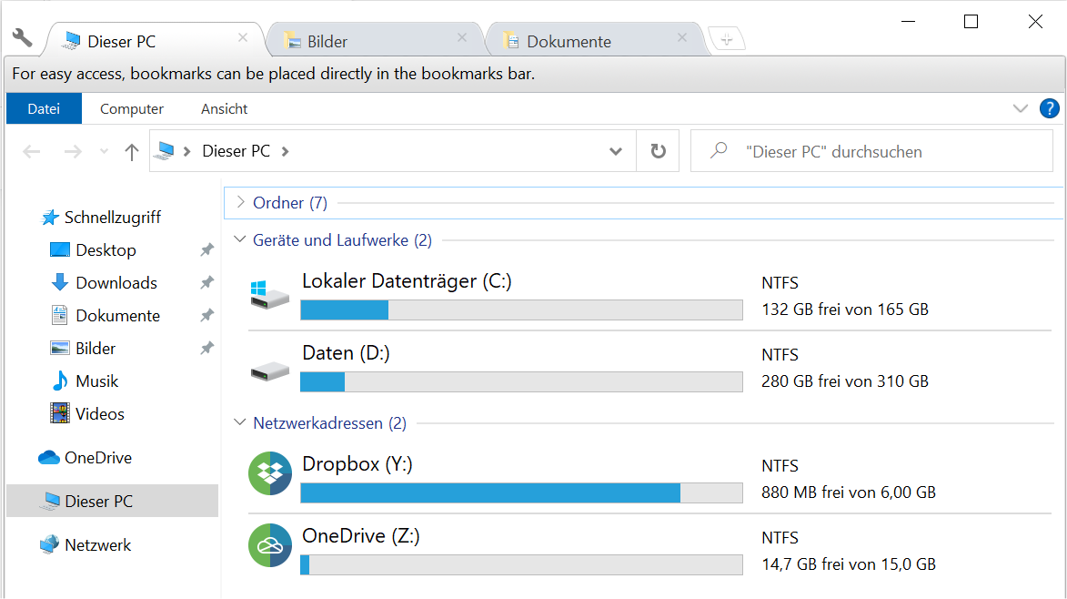This screenshot has height=599, width=1067.
Task: Expand chevron after Dieser PC in path
Action: click(285, 151)
